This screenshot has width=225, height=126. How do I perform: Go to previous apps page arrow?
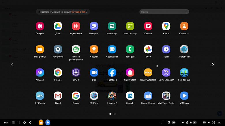tap(12, 65)
